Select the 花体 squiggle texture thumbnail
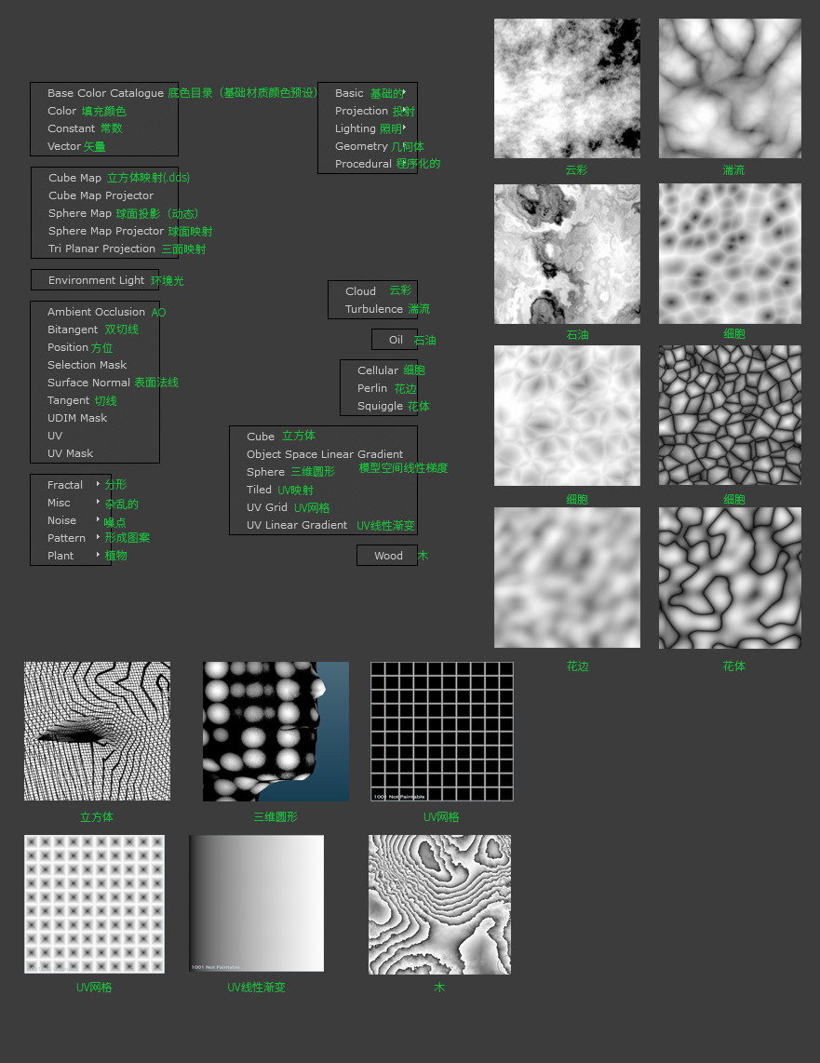The image size is (820, 1063). tap(730, 578)
